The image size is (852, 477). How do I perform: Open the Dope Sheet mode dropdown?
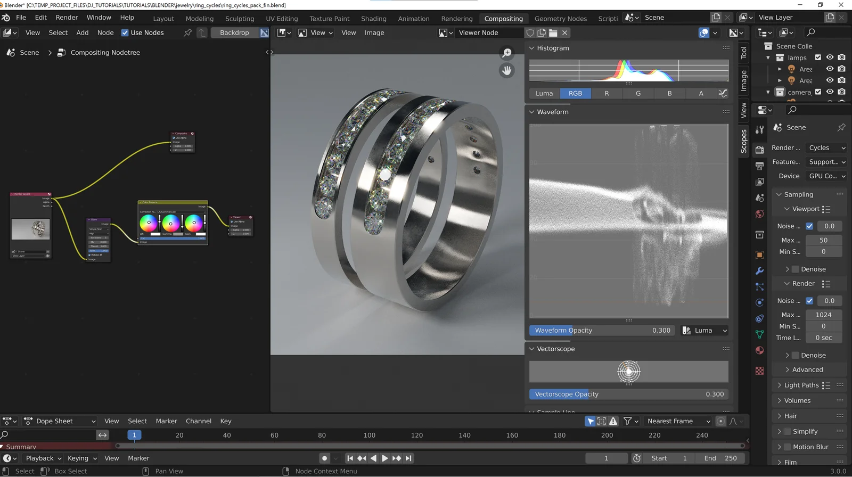(x=60, y=421)
